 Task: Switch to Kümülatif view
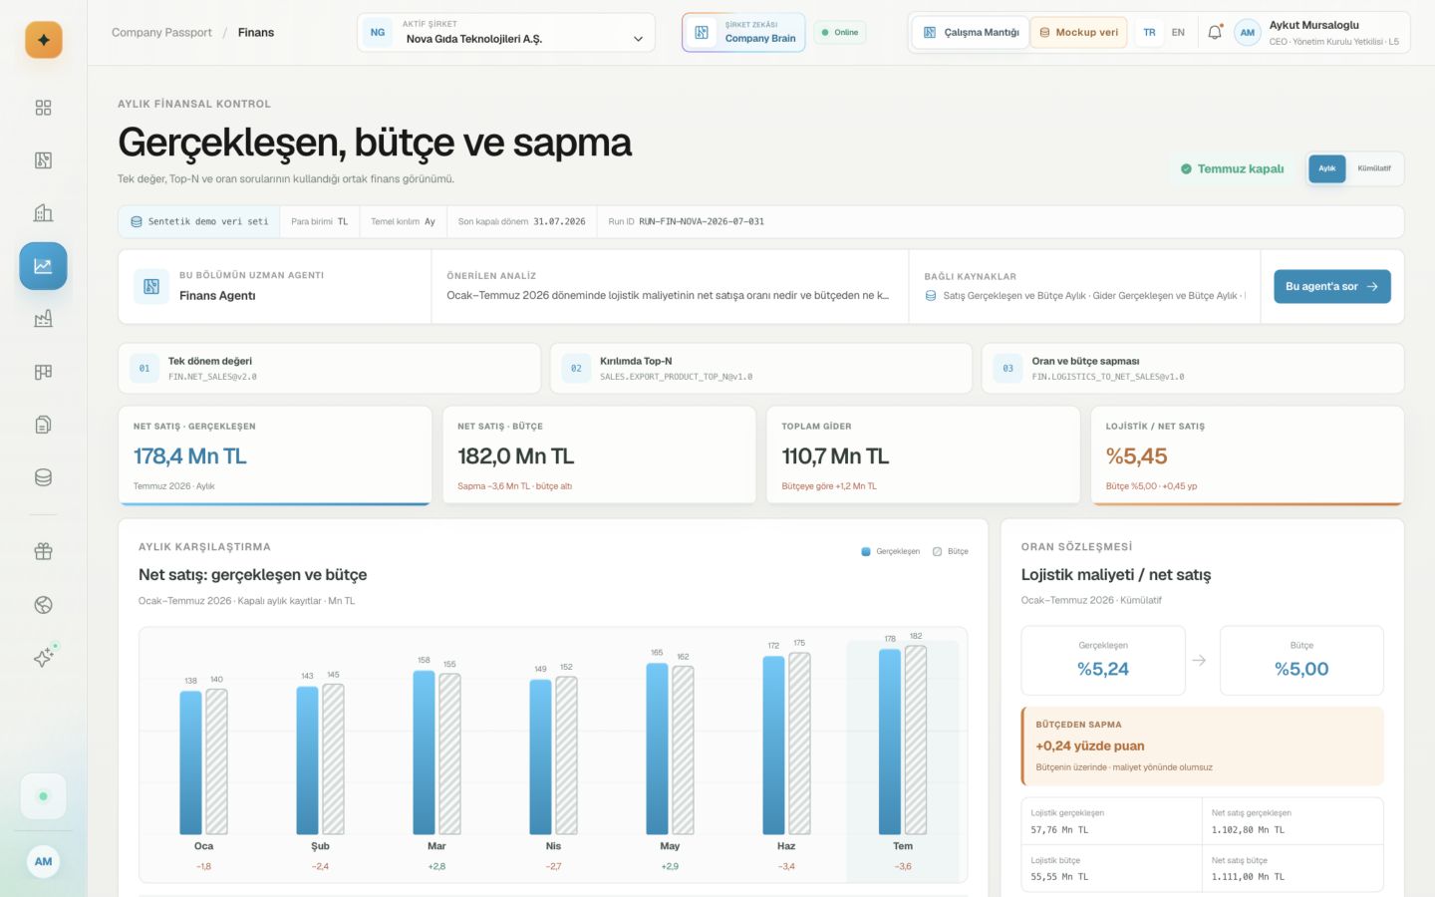tap(1374, 168)
